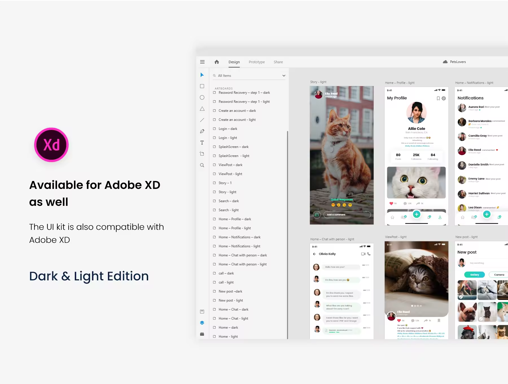Select the Home – Chat - light layer
Image resolution: width=508 pixels, height=384 pixels.
(x=233, y=318)
